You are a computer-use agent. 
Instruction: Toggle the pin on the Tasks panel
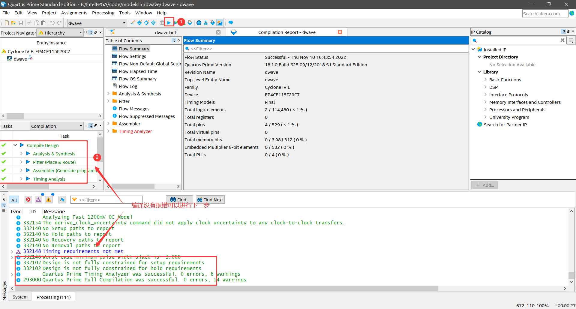[91, 126]
